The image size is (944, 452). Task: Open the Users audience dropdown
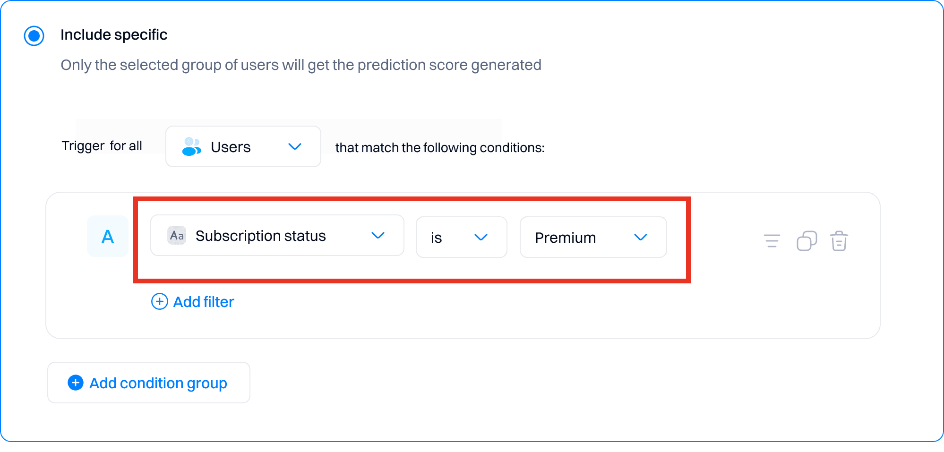click(x=243, y=146)
